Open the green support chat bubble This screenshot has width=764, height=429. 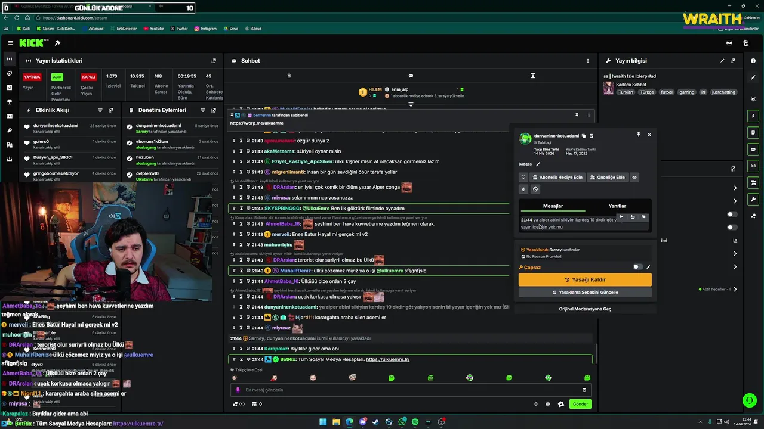(x=749, y=400)
